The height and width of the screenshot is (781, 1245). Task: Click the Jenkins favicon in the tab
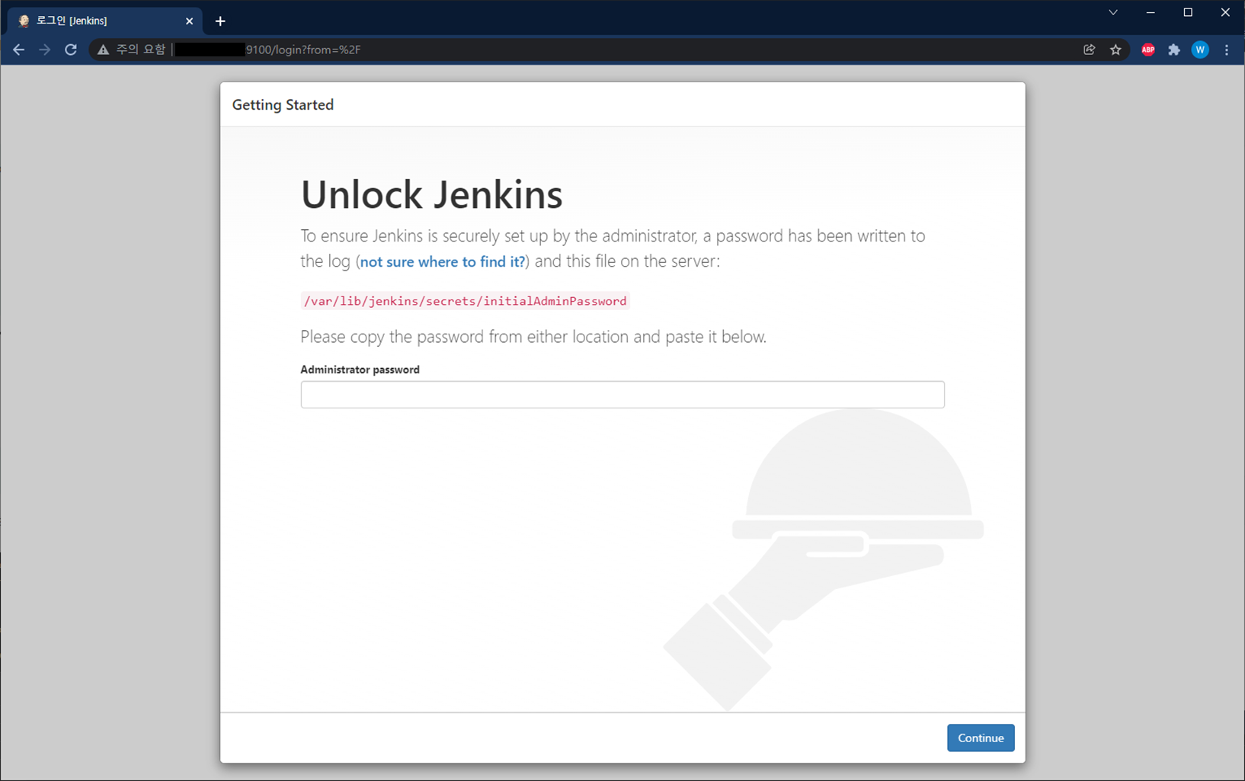click(24, 21)
